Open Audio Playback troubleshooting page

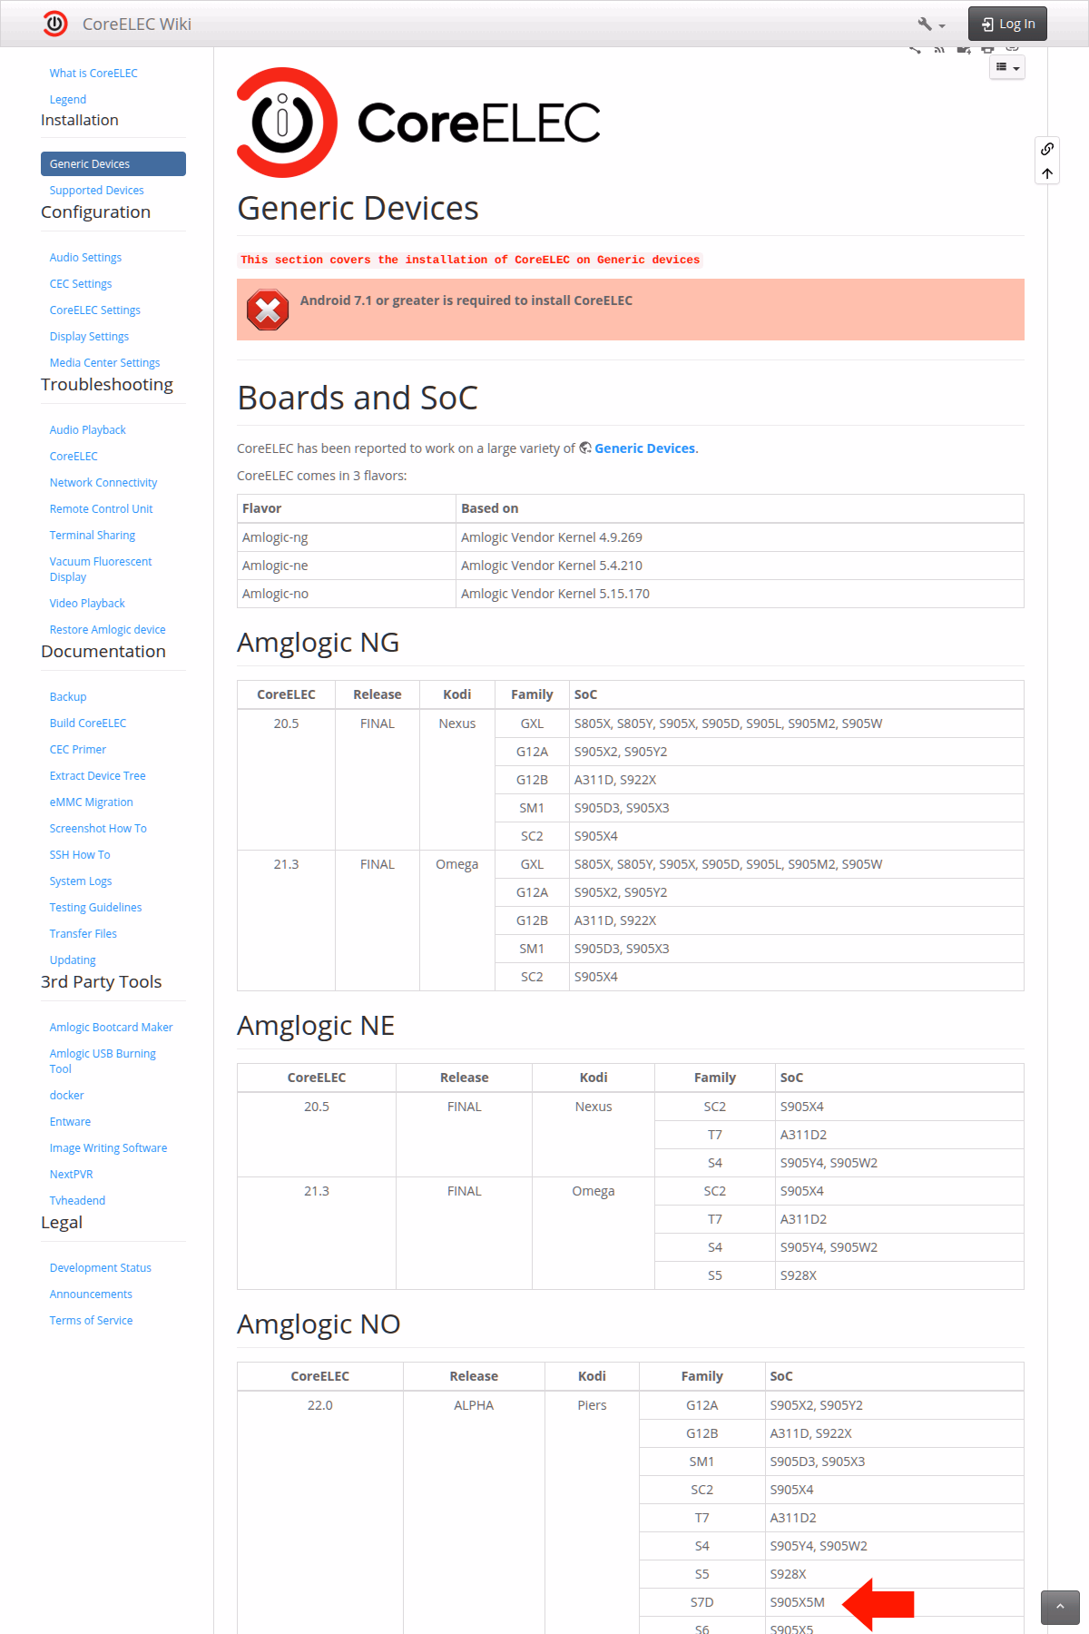pyautogui.click(x=88, y=430)
